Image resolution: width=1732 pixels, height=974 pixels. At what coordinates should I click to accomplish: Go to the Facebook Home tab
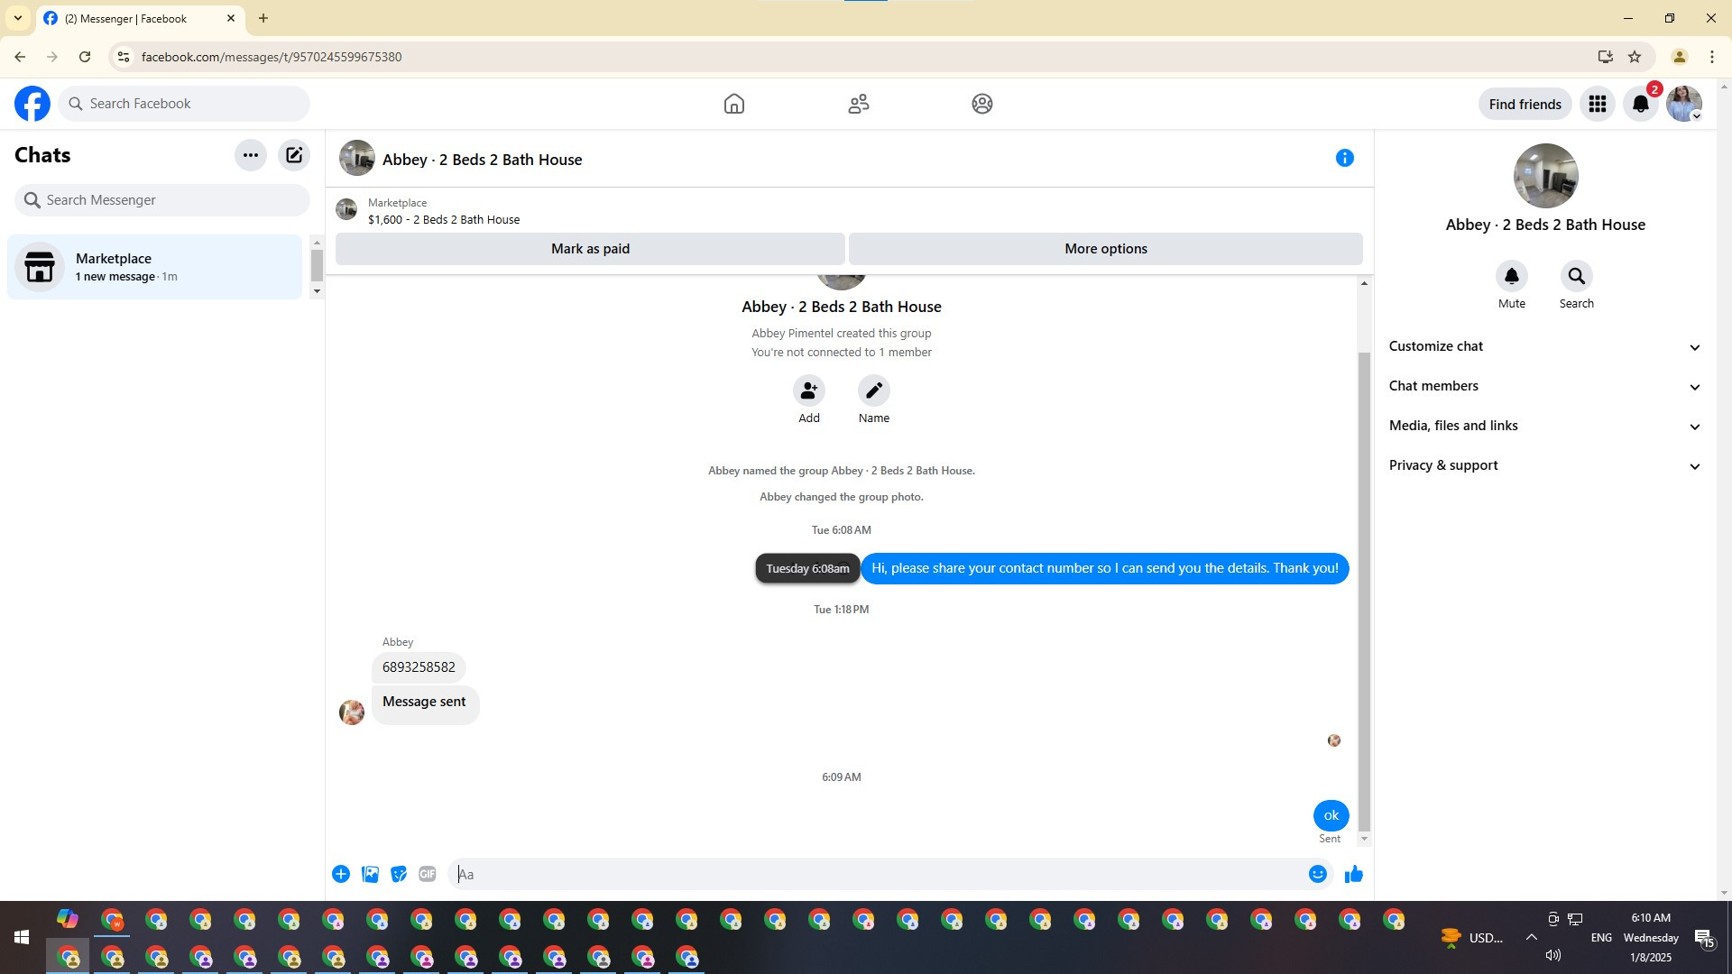(733, 104)
